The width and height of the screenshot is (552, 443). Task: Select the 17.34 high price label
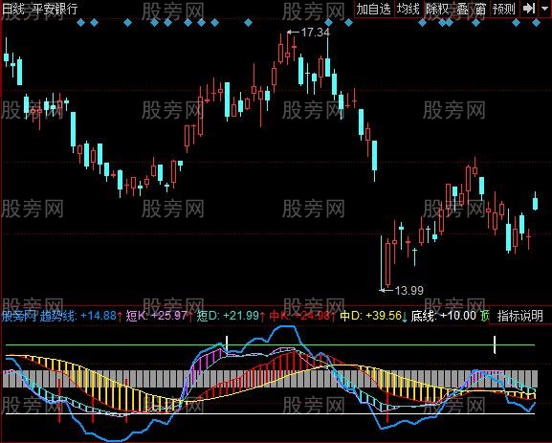(x=316, y=33)
